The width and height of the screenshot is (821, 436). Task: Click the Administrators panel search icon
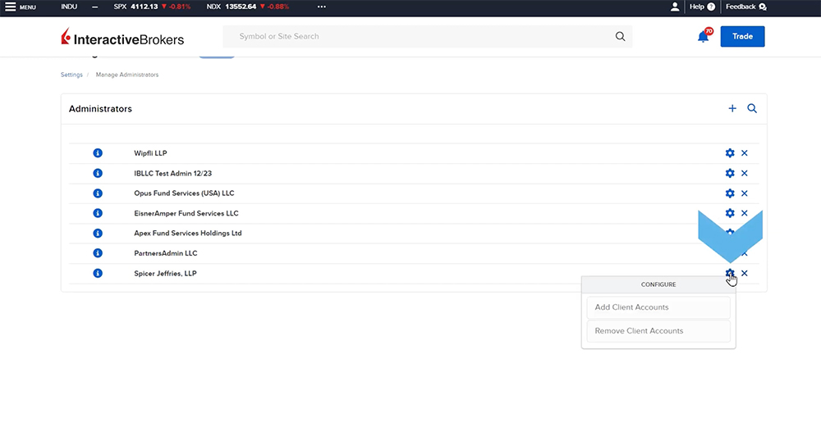coord(752,109)
